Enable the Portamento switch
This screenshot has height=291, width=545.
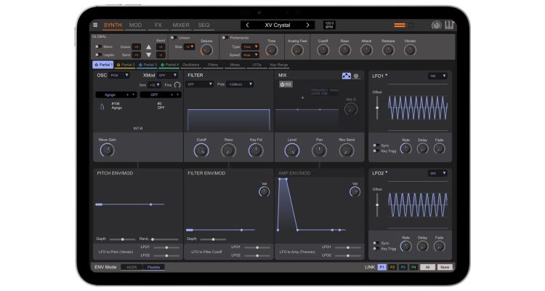click(225, 38)
